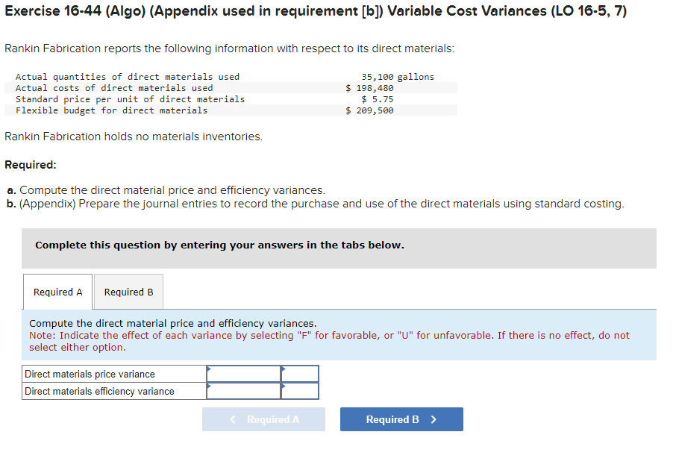Viewport: 673px width, 473px height.
Task: Expand the price variance effect option cell
Action: click(300, 374)
